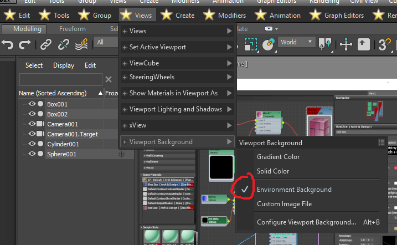Screen dimensions: 397x245
Task: Toggle visibility eye of Cylinder001
Action: point(32,144)
